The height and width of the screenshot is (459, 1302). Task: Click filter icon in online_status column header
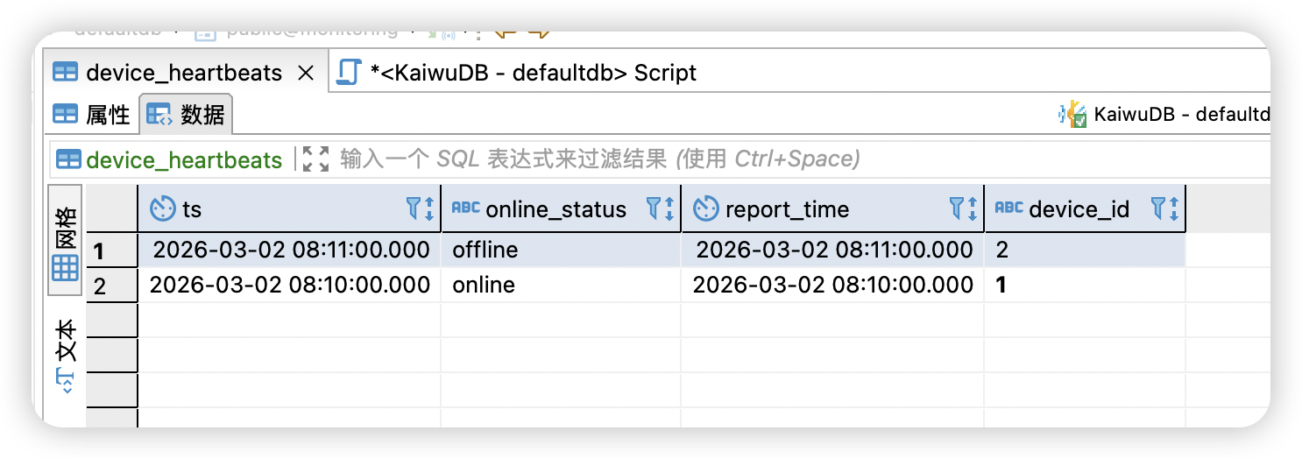click(655, 208)
